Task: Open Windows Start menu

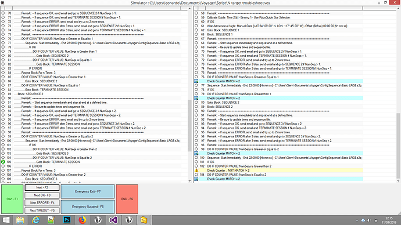Action: coord(6,220)
